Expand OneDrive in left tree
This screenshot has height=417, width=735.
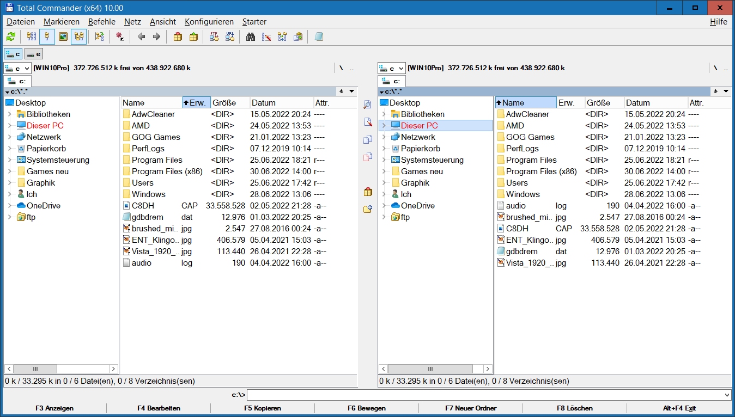click(x=9, y=206)
